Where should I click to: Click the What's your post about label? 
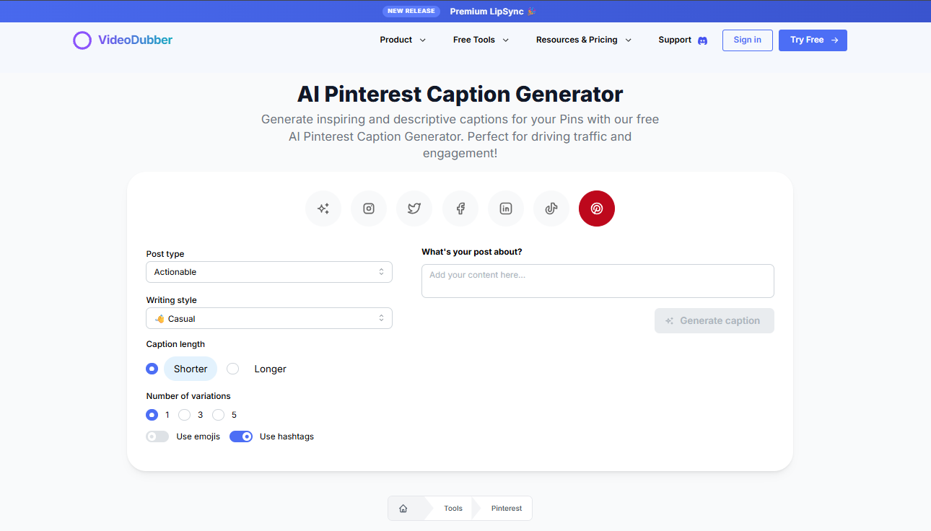pyautogui.click(x=472, y=252)
